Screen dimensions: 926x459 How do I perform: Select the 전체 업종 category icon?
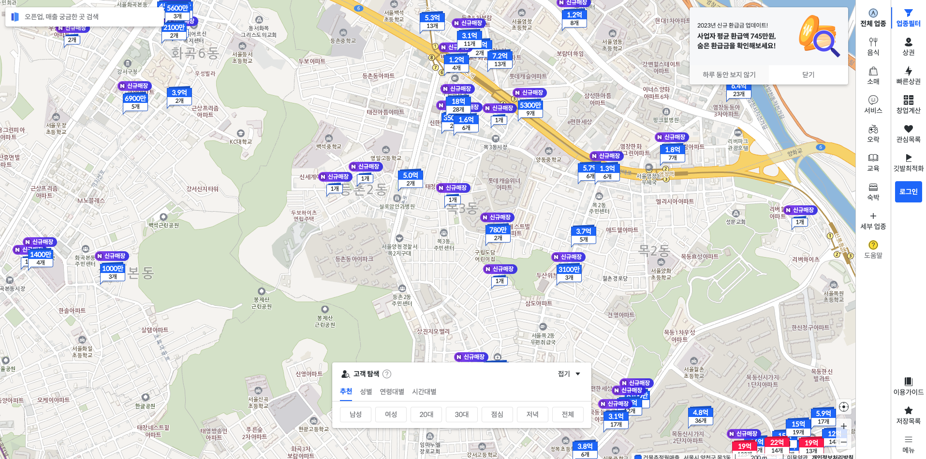pos(873,14)
